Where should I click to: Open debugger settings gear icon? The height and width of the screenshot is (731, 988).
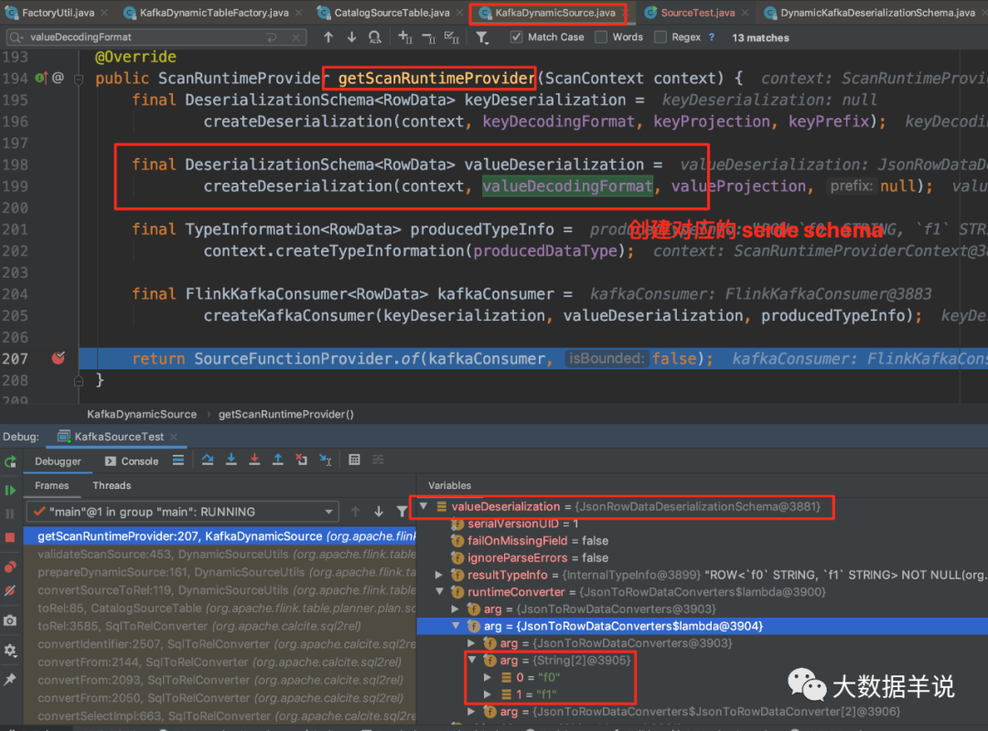10,650
